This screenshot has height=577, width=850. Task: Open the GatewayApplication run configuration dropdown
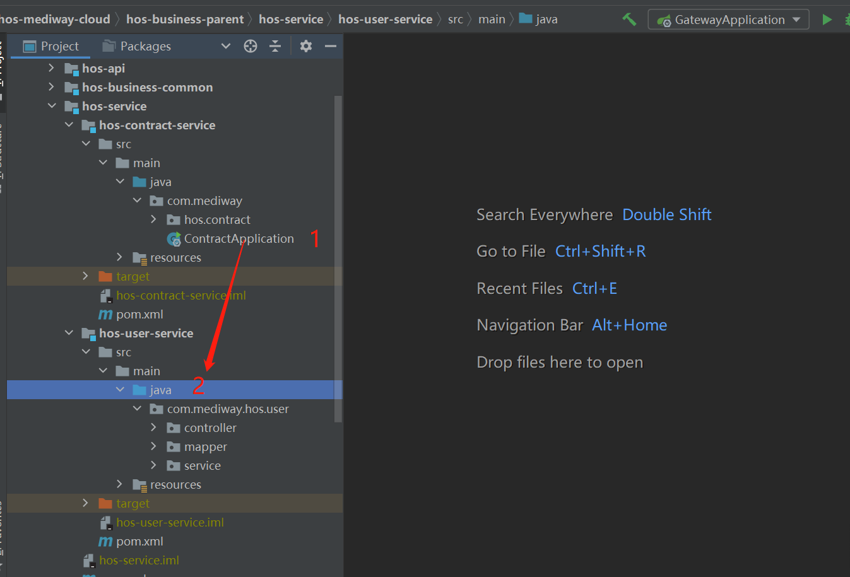(x=729, y=20)
